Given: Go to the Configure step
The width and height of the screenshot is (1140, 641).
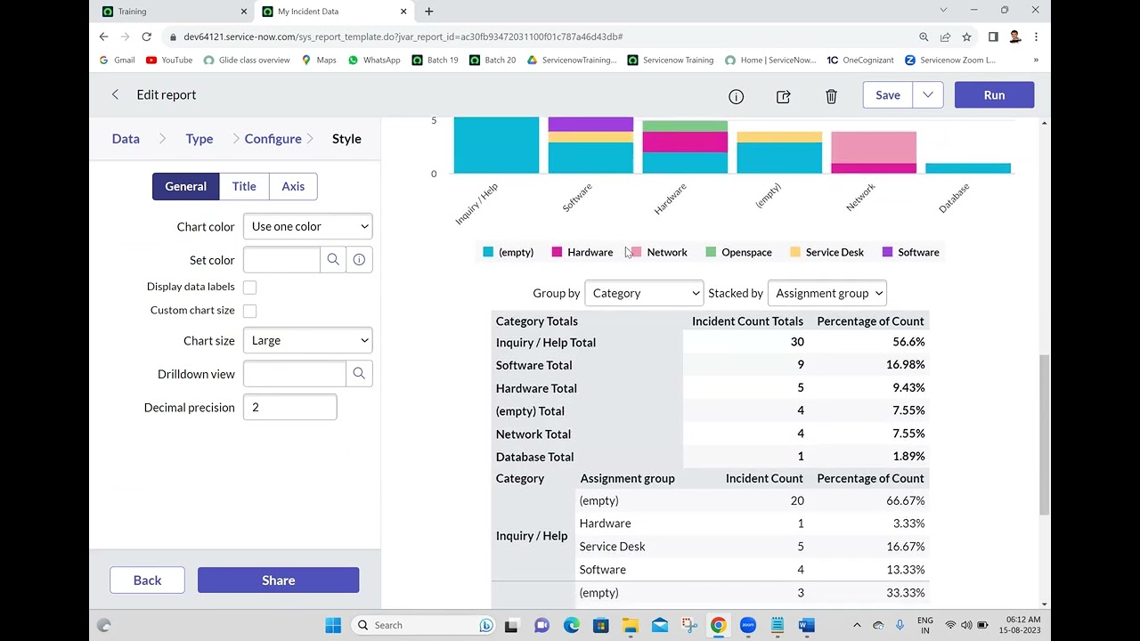Looking at the screenshot, I should point(273,139).
